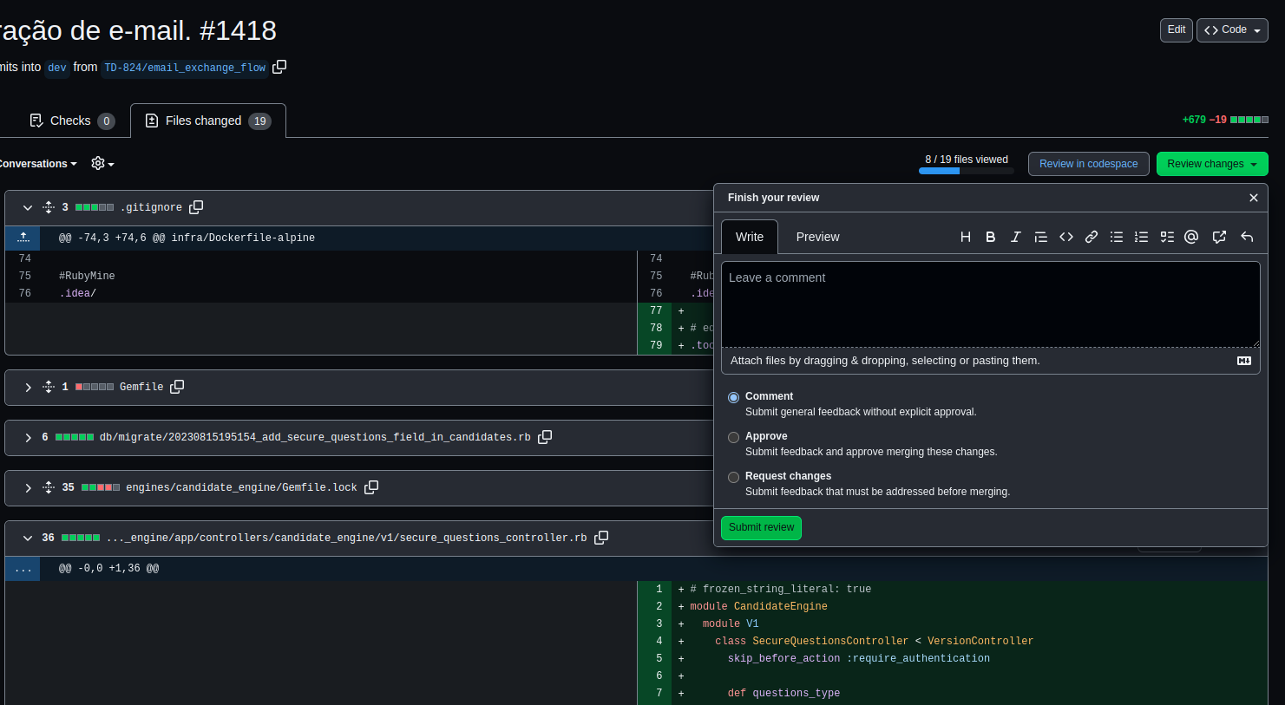Viewport: 1285px width, 705px height.
Task: Expand all lines of Gemfile diff
Action: point(49,387)
